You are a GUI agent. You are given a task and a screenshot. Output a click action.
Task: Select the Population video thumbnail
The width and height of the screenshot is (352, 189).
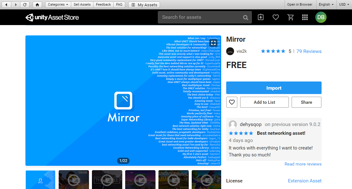(74, 180)
